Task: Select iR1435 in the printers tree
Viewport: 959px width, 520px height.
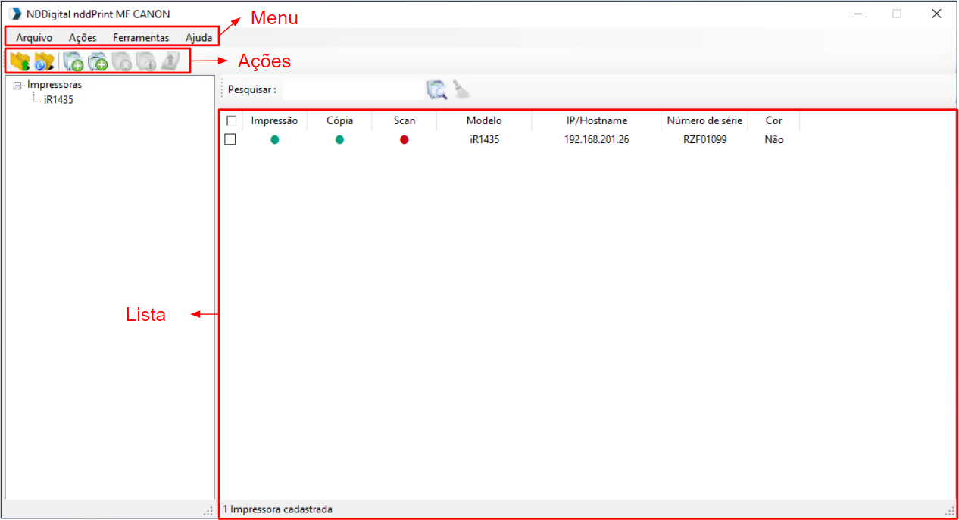Action: (58, 99)
